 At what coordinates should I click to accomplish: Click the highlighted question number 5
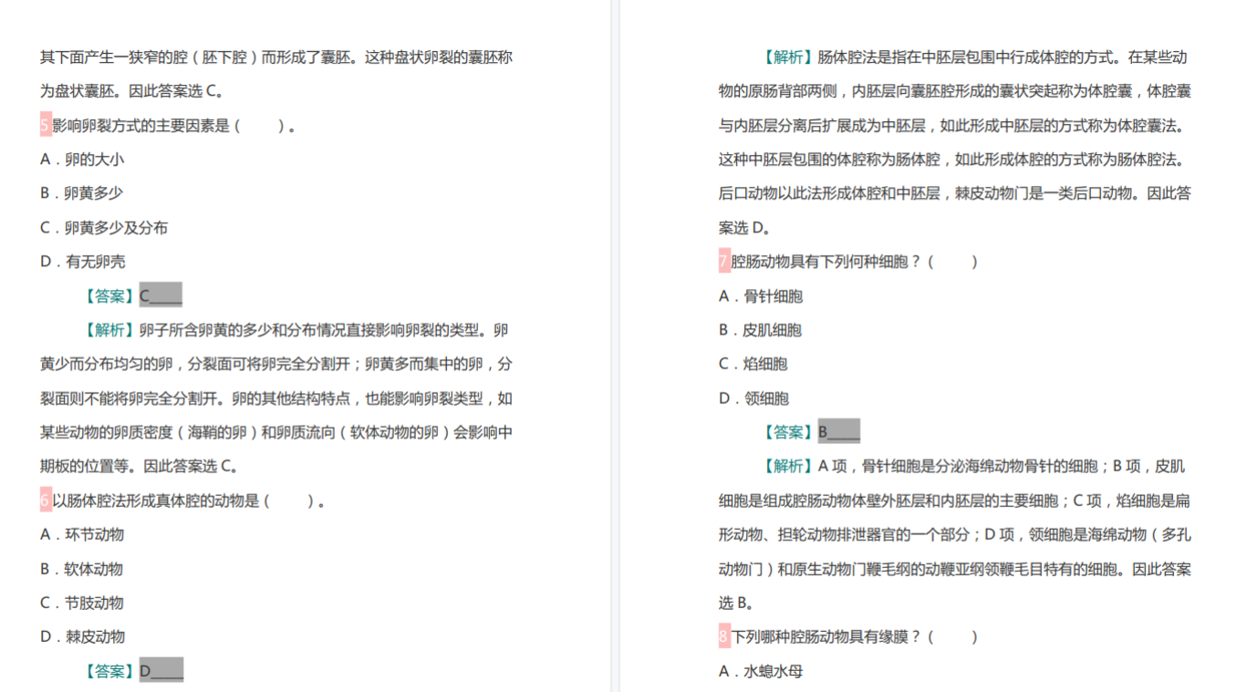(46, 125)
